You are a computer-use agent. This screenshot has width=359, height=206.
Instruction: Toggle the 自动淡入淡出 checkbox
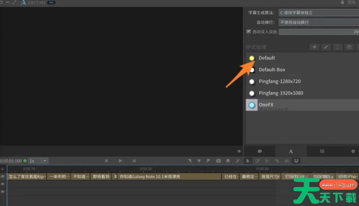pyautogui.click(x=249, y=32)
